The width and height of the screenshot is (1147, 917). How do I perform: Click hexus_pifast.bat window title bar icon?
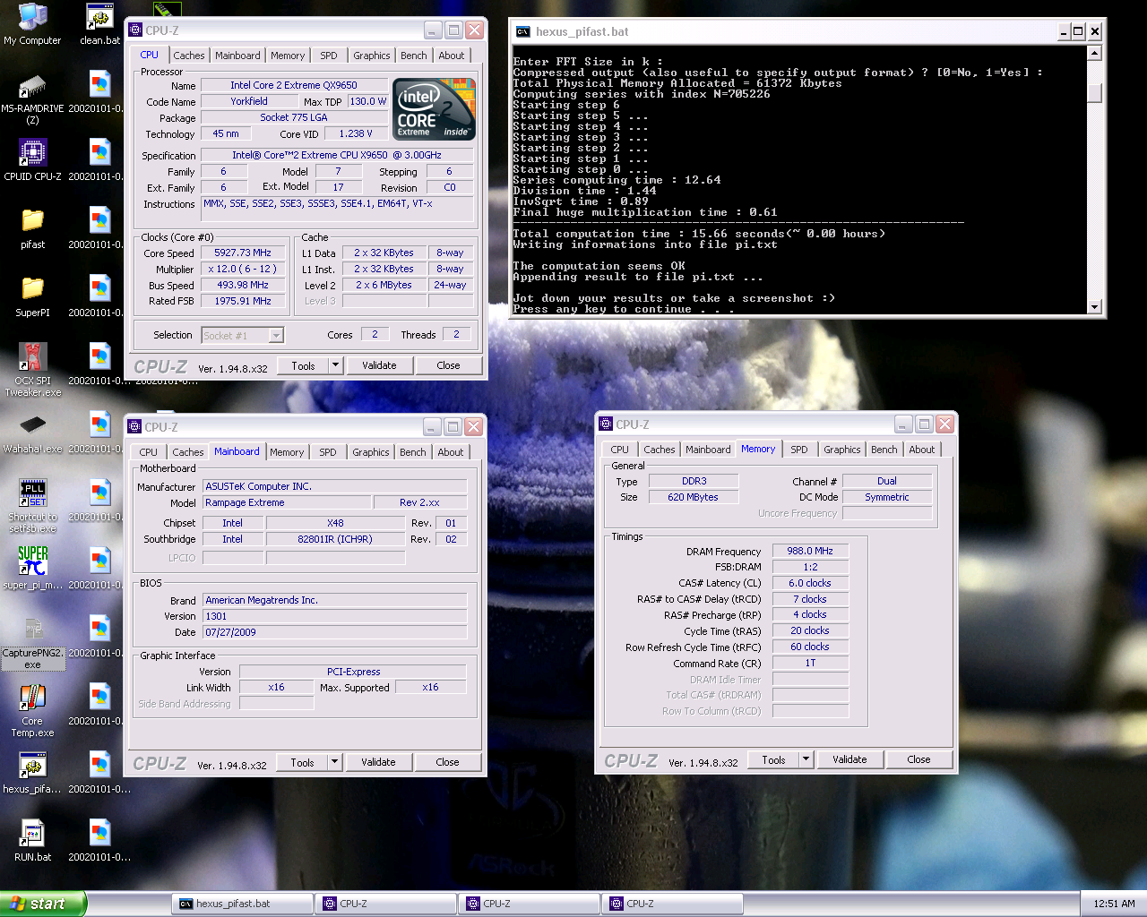tap(522, 31)
